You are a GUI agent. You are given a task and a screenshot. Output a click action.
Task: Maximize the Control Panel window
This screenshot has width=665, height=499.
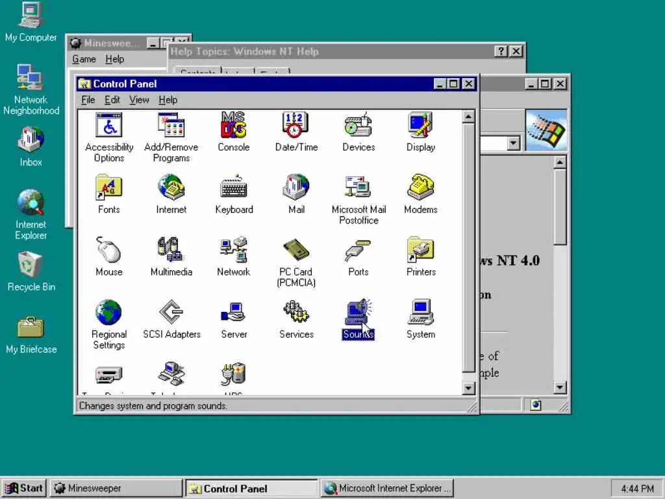[454, 84]
